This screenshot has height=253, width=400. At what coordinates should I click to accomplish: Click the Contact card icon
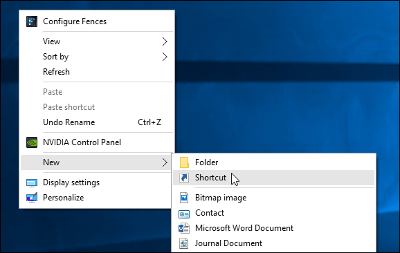click(184, 214)
